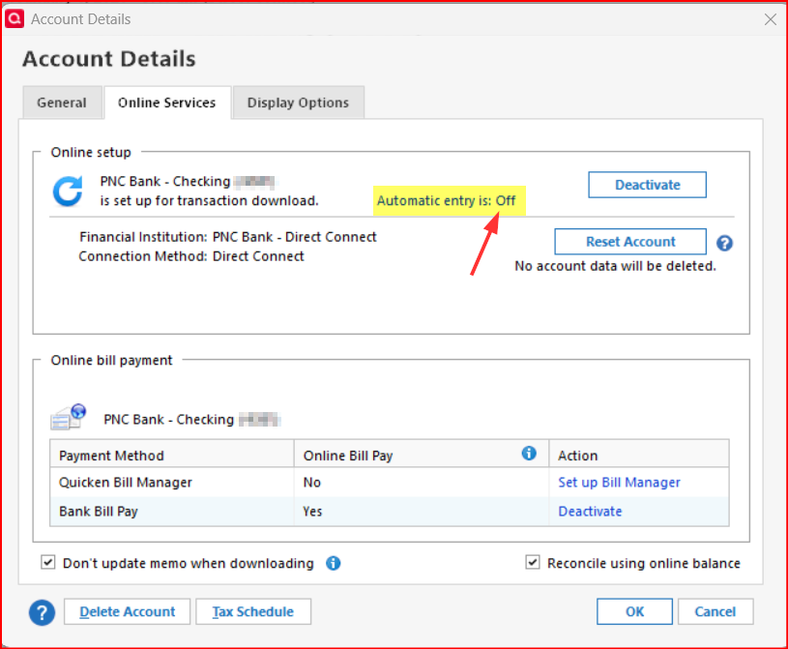
Task: Toggle Don't update memo when downloading
Action: [47, 562]
